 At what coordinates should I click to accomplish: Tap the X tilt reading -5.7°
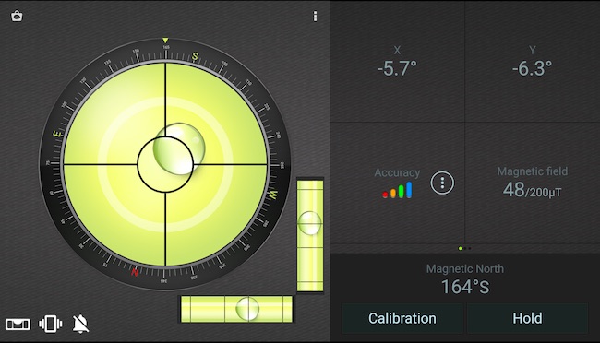(397, 68)
